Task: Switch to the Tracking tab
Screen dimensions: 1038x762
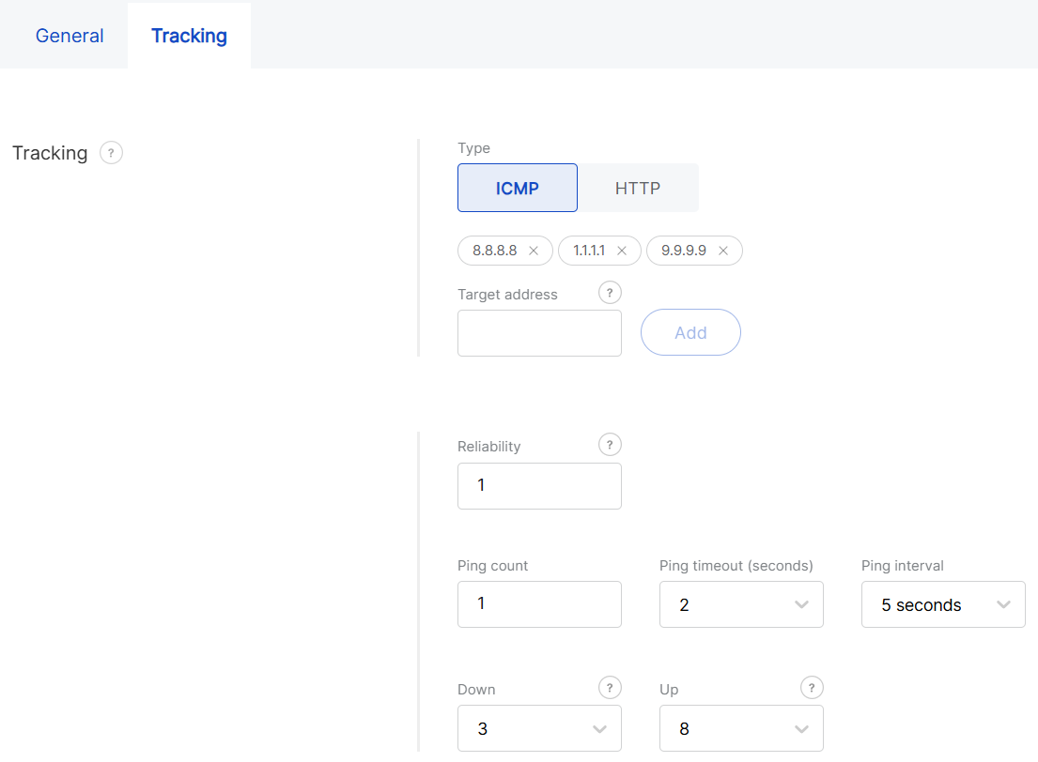Action: (x=189, y=36)
